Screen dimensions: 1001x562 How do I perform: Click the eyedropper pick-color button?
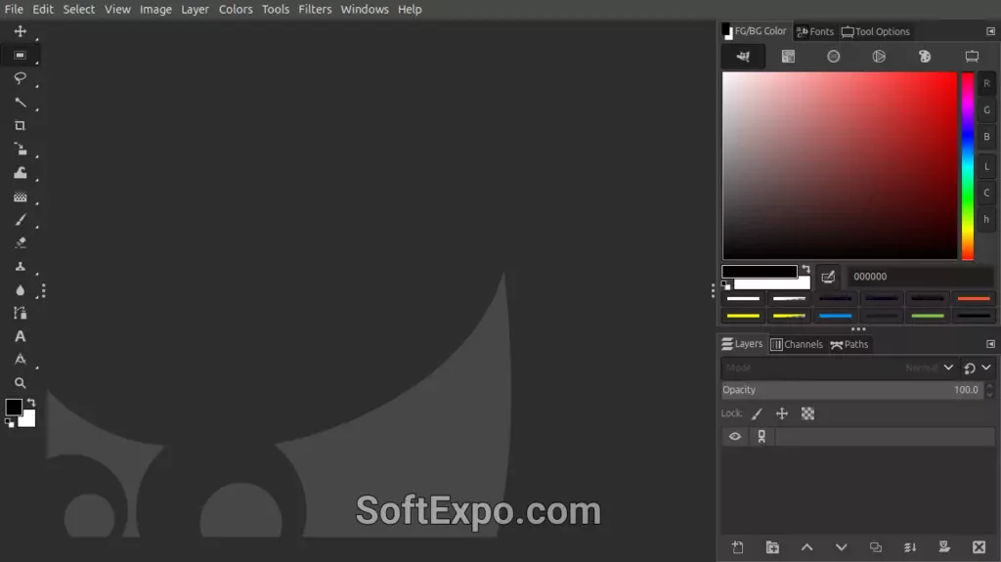click(x=828, y=277)
